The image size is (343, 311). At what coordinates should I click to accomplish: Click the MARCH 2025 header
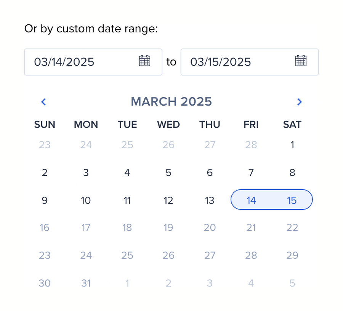(171, 101)
